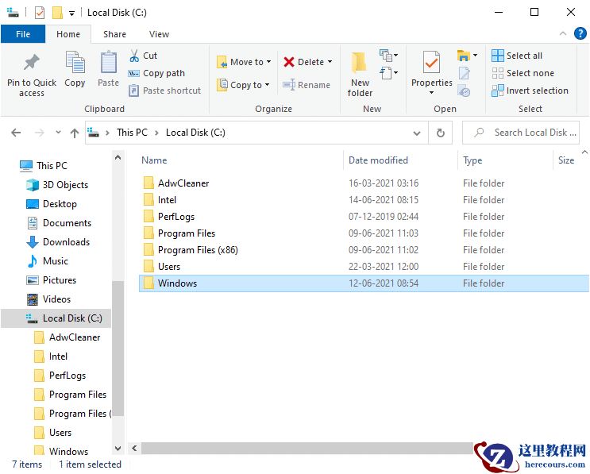Screen dimensions: 590x474
Task: Customize Quick Access Toolbar dropdown
Action: coord(72,13)
